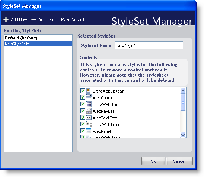Select NewStyleSet1 in Existing StyleSets list

[38, 44]
